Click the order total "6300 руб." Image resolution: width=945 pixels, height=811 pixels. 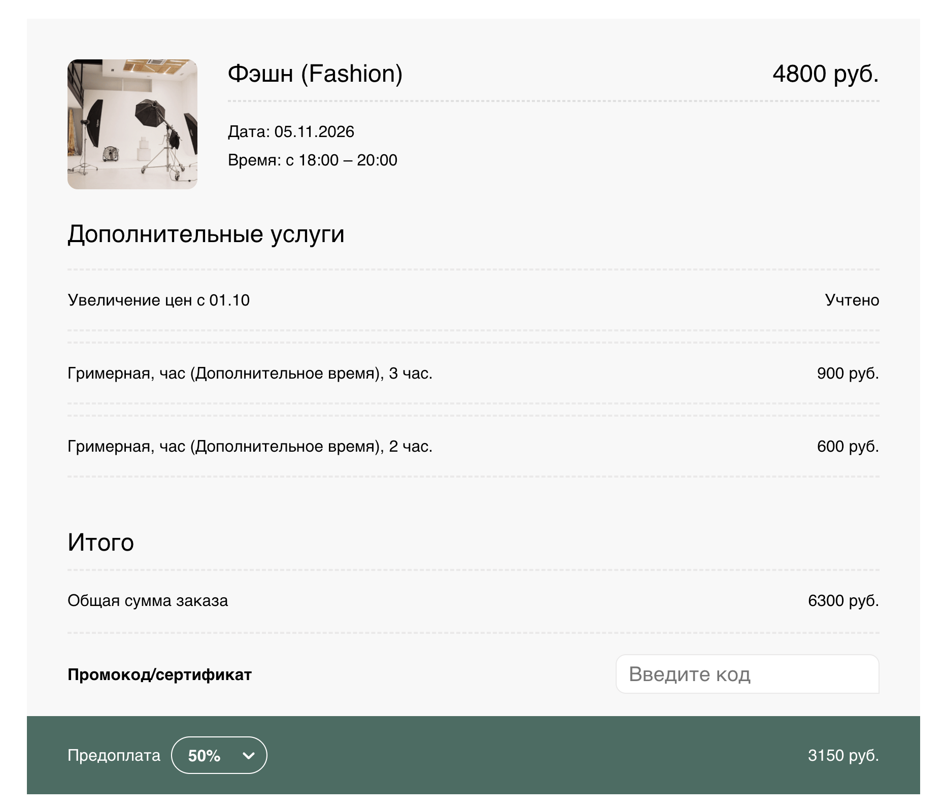(x=843, y=601)
